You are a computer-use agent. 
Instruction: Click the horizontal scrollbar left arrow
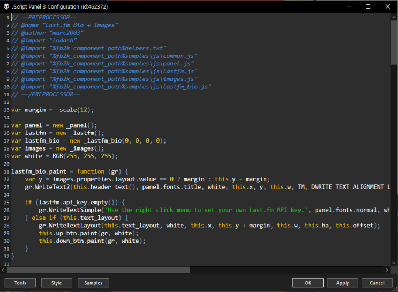[x=3, y=270]
